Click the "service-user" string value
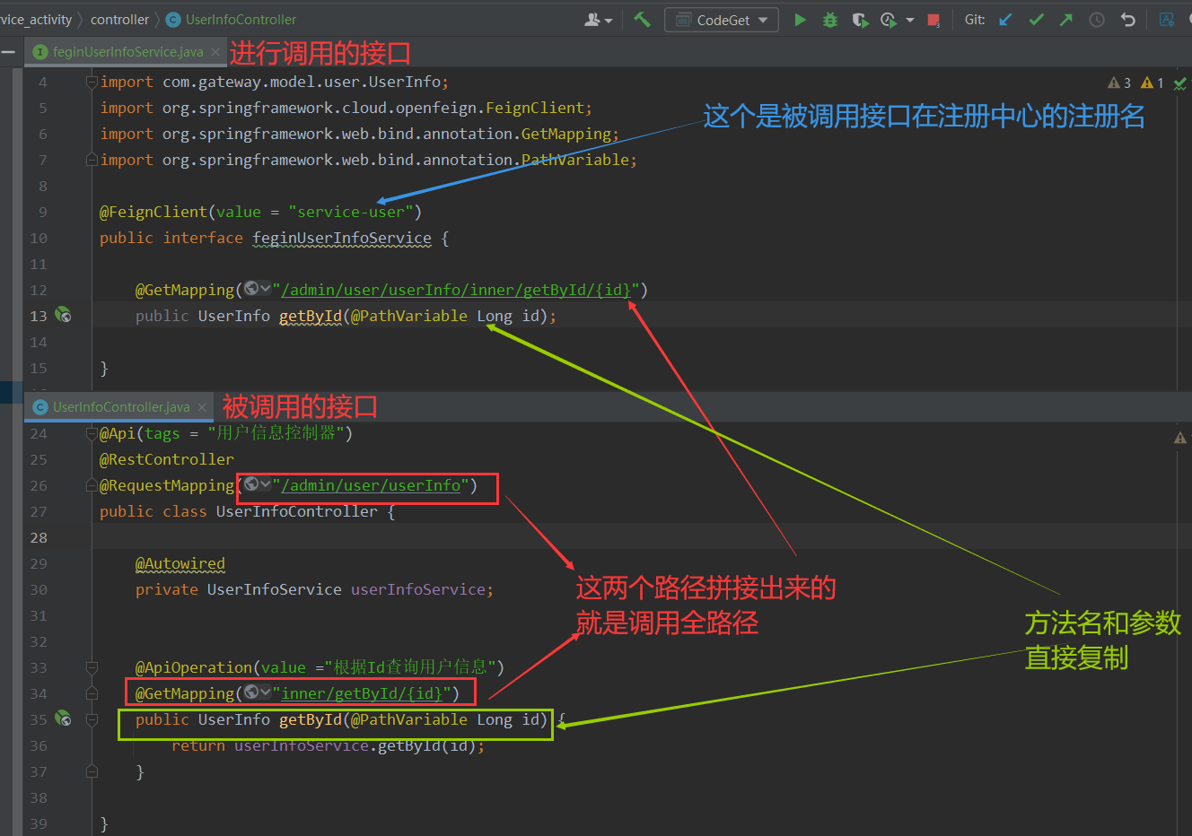 pos(351,212)
